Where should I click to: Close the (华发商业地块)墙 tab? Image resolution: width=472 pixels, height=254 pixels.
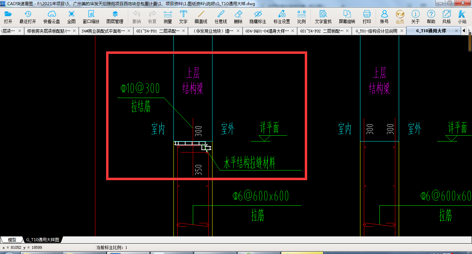click(238, 31)
